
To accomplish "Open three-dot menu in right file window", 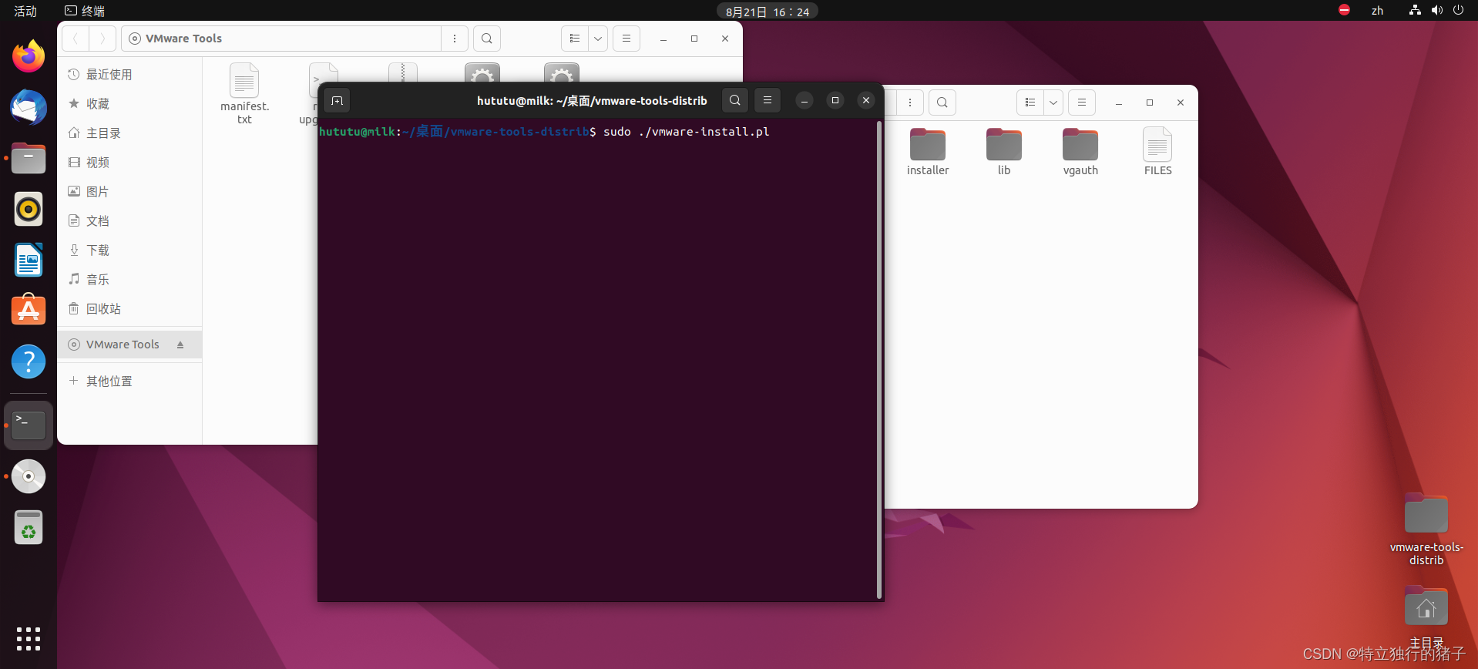I will (x=910, y=103).
